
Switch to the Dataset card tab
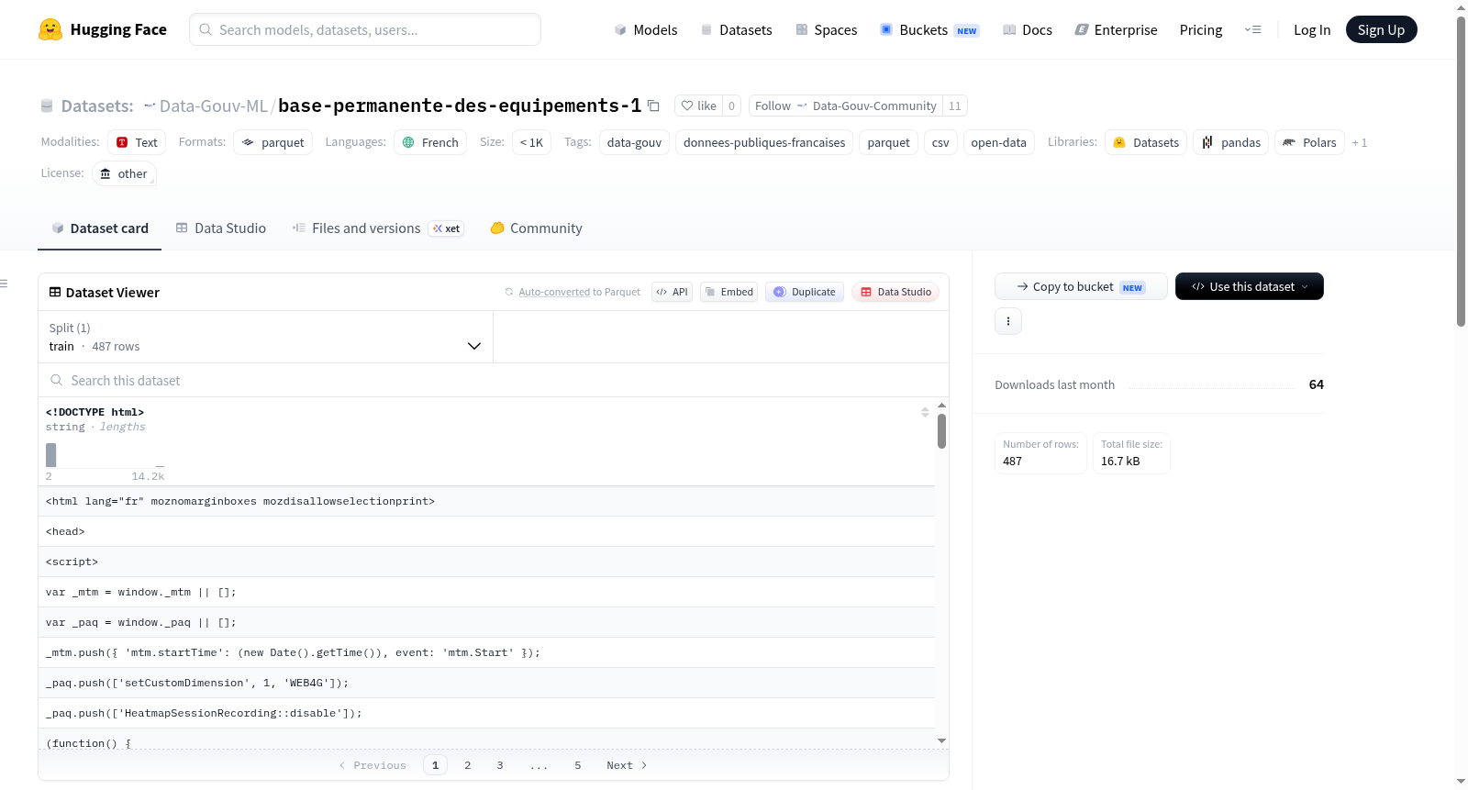point(100,228)
